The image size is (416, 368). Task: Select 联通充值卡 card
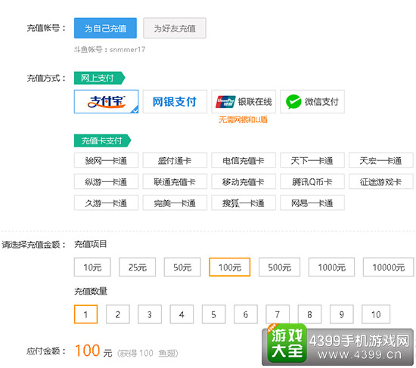175,181
